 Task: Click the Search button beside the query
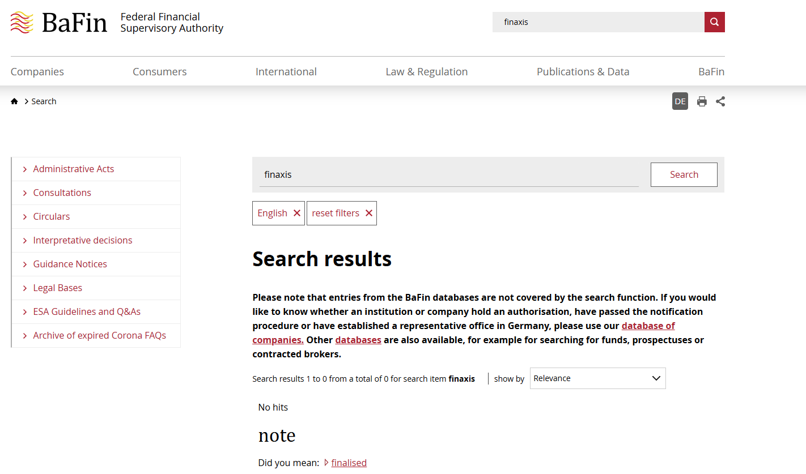(684, 174)
